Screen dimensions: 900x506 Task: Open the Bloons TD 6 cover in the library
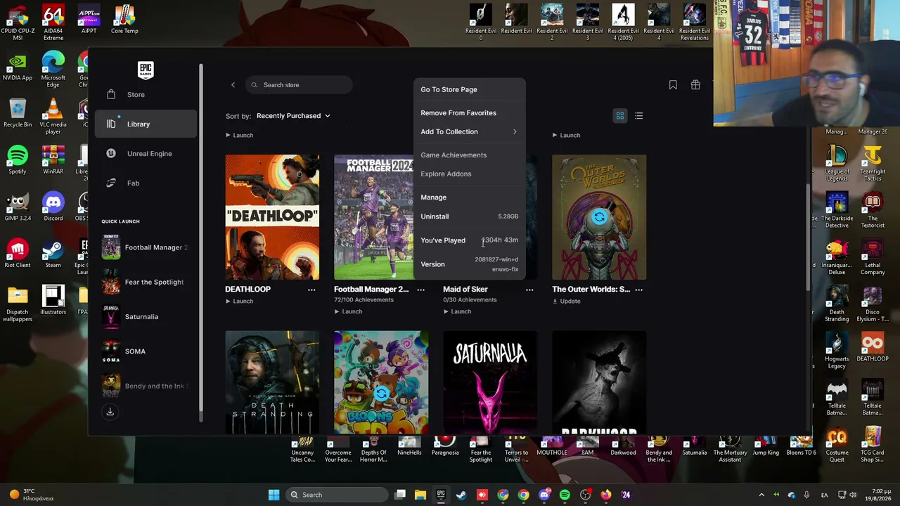(381, 383)
